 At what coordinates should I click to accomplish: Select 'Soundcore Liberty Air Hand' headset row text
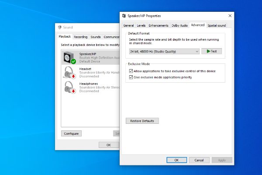(x=100, y=73)
